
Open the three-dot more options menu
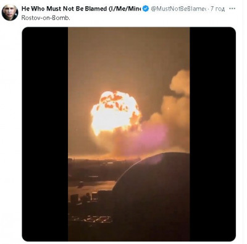232,9
